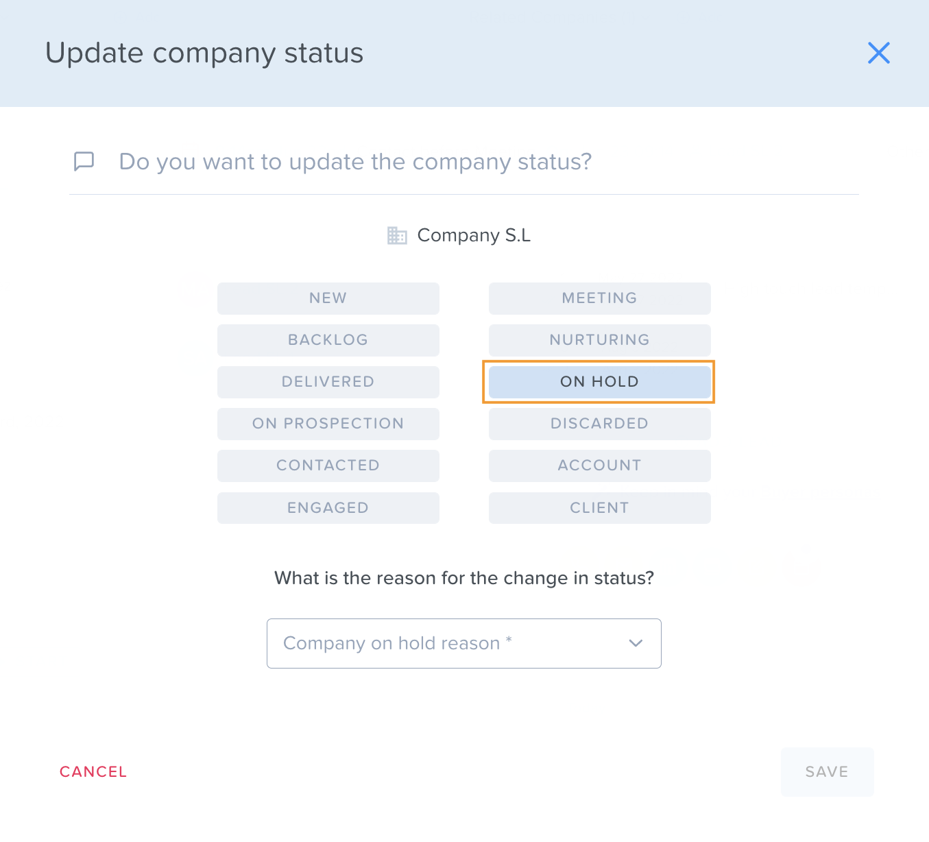
Task: Pick the NURTURING status option
Action: pyautogui.click(x=600, y=340)
